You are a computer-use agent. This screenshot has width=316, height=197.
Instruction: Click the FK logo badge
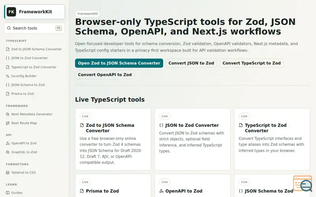click(11, 12)
